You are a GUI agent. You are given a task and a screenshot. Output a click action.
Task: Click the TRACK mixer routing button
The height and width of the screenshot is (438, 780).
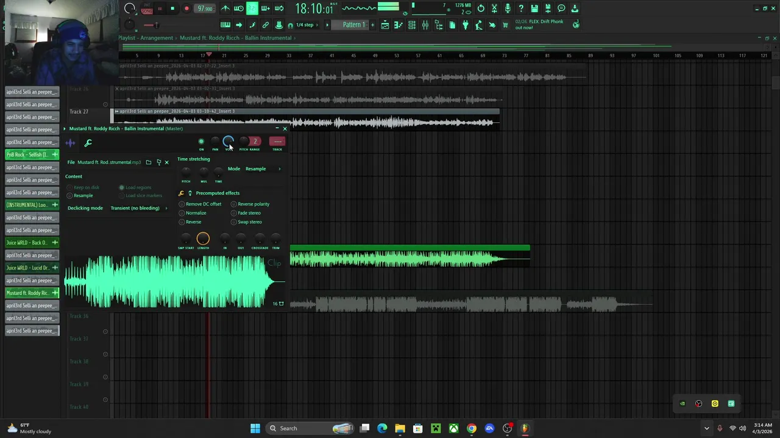277,142
